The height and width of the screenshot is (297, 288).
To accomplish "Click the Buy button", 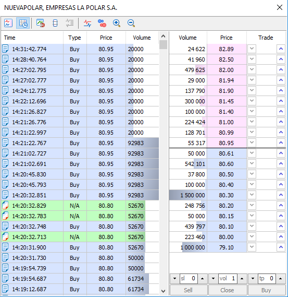I will pos(266,290).
